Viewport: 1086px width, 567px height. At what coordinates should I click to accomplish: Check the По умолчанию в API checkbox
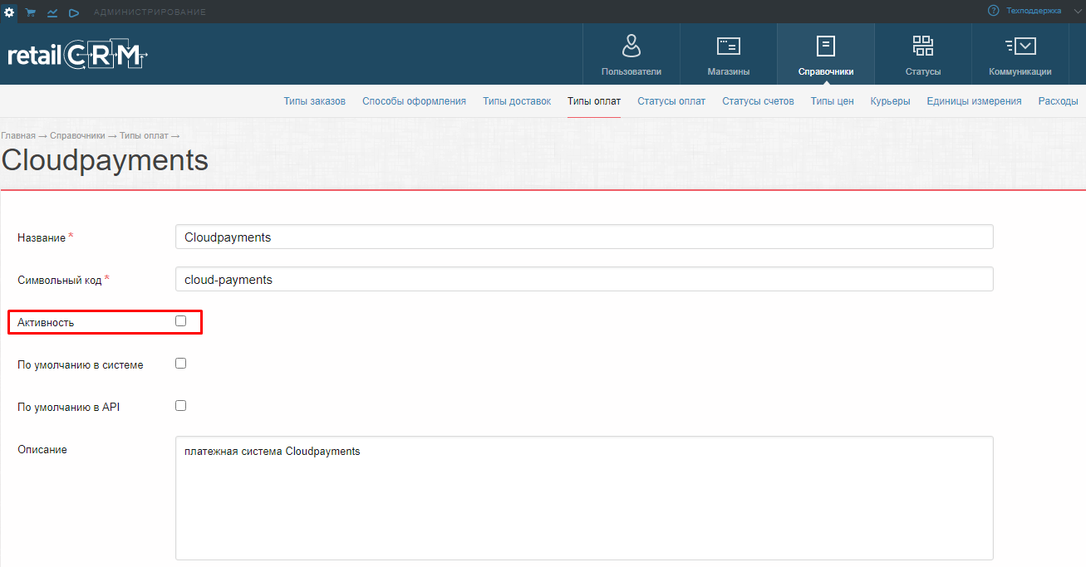[x=180, y=405]
